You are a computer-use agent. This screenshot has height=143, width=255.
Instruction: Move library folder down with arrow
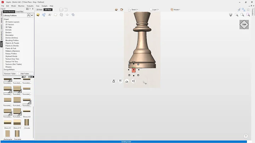coord(32,15)
